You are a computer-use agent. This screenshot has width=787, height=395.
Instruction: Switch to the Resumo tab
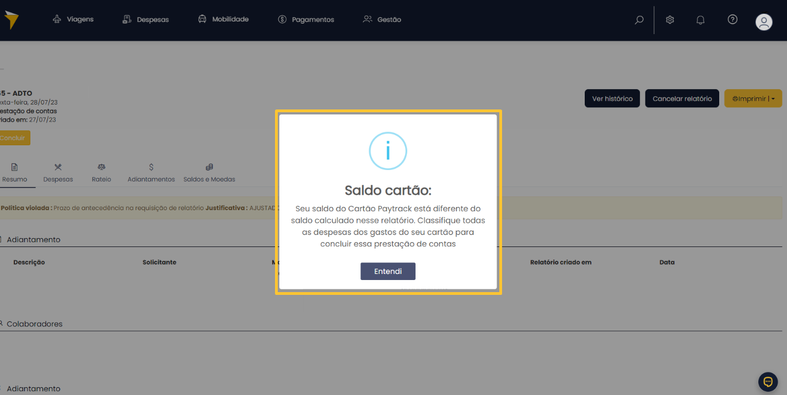tap(15, 173)
